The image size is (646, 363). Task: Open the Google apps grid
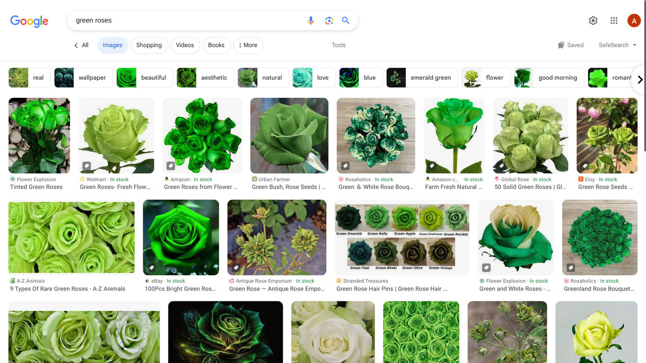click(614, 21)
